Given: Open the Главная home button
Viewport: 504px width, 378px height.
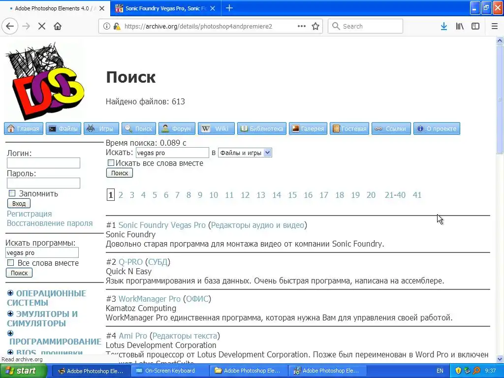Looking at the screenshot, I should [x=24, y=128].
